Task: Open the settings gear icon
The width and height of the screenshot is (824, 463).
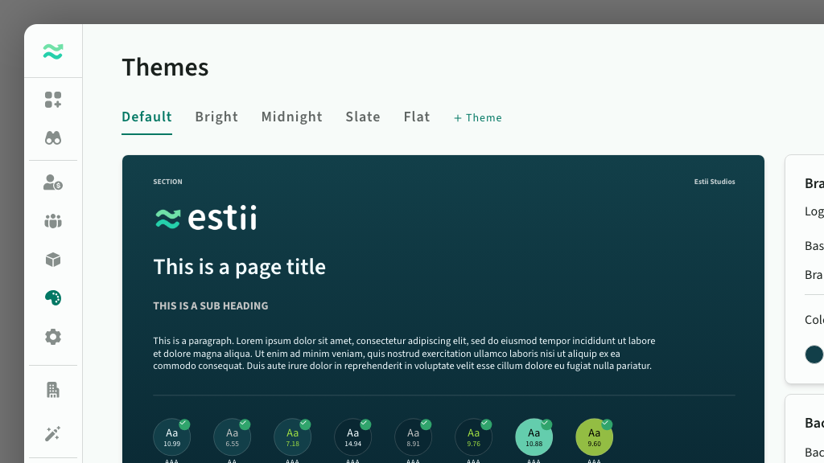Action: click(x=53, y=337)
